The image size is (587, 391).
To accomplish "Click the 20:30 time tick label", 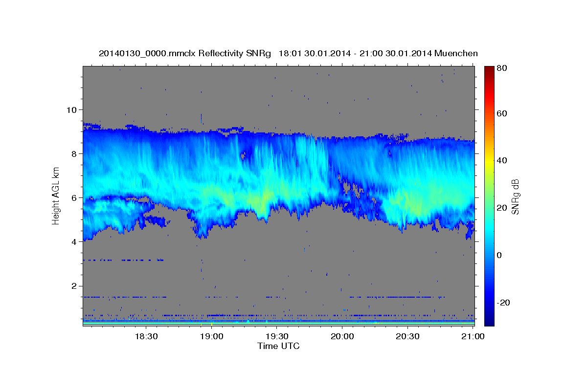I will 407,336.
